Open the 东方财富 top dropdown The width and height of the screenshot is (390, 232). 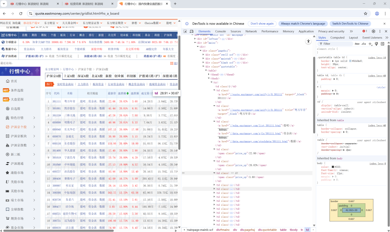click(x=51, y=23)
